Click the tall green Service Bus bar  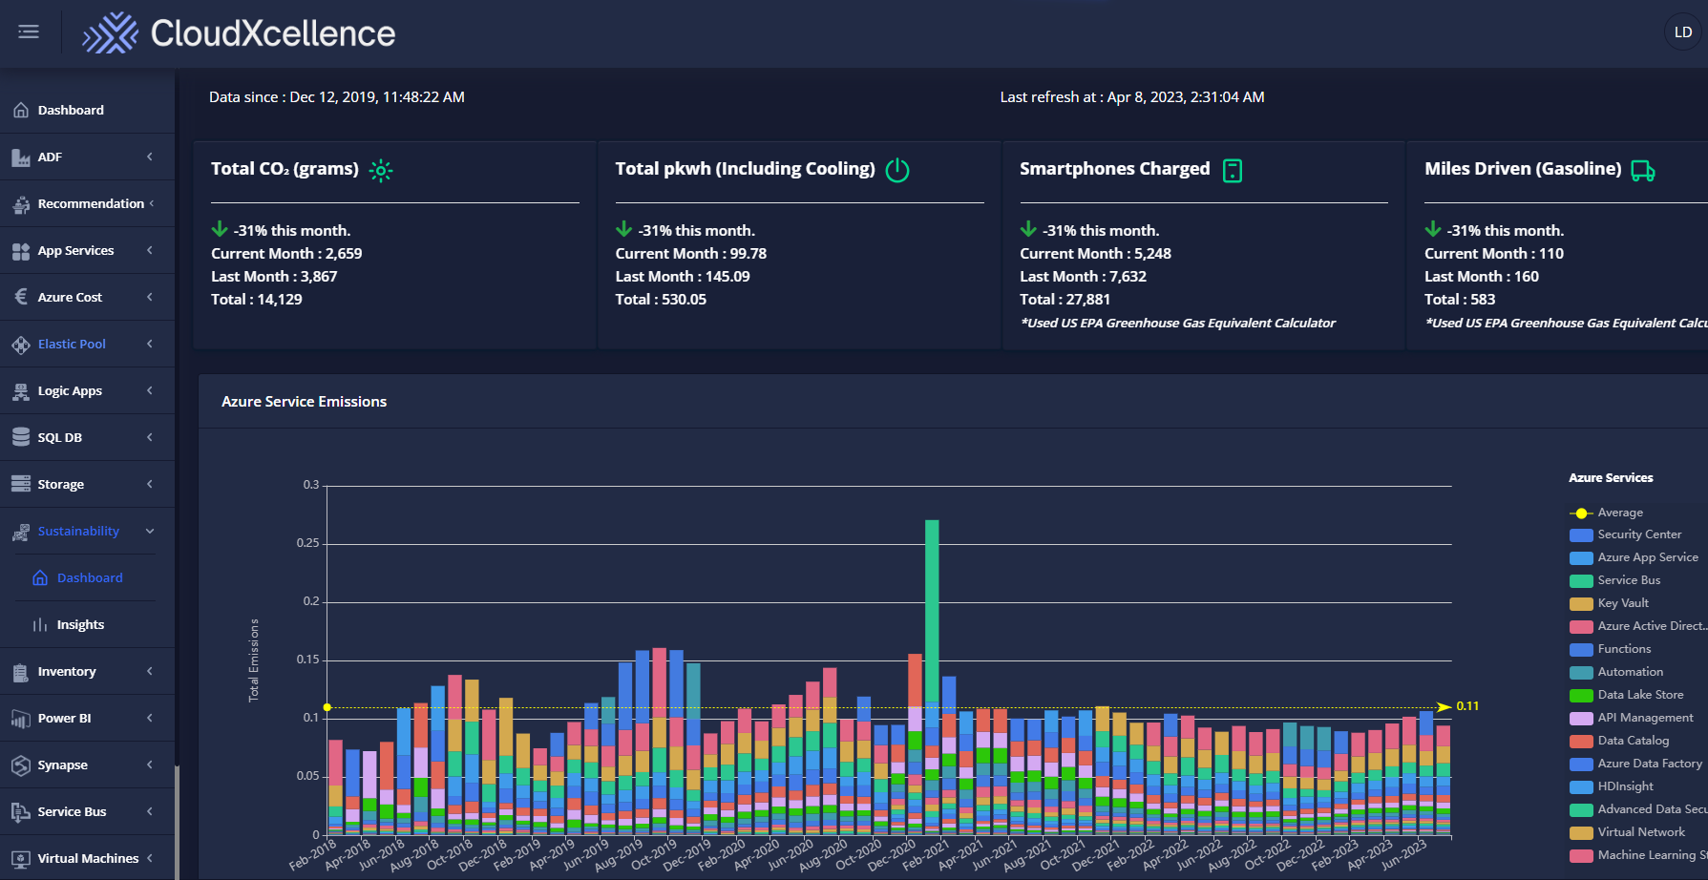coord(932,611)
